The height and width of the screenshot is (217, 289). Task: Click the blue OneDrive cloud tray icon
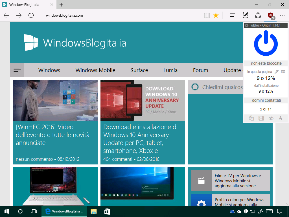(232, 211)
